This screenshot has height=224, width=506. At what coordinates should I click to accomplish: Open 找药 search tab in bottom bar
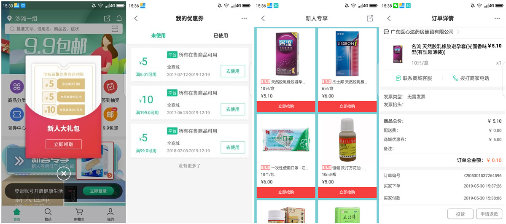[48, 215]
